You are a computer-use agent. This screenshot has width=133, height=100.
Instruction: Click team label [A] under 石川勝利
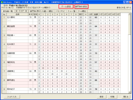click(x=9, y=20)
